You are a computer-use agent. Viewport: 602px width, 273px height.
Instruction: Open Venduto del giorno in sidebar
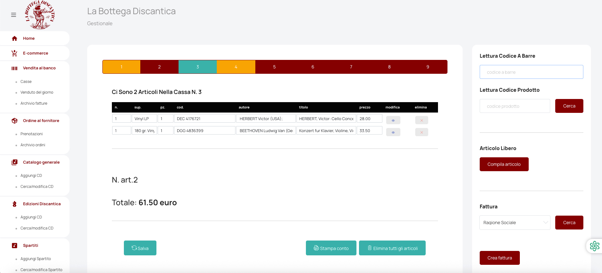click(x=37, y=92)
